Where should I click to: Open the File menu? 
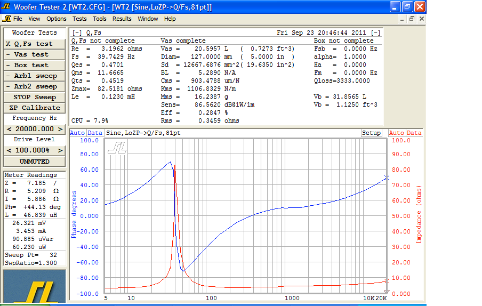click(18, 19)
